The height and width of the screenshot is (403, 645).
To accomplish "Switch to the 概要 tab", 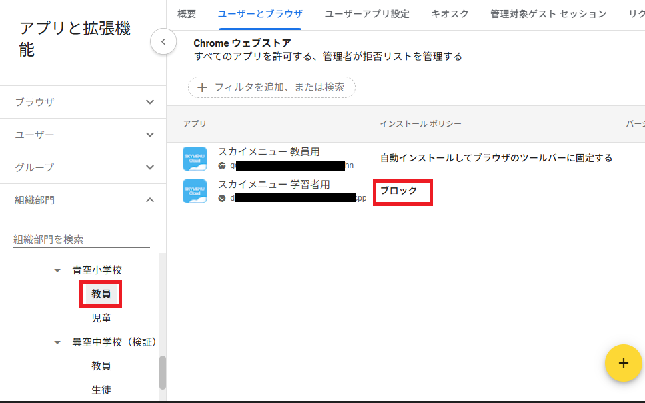I will (187, 14).
